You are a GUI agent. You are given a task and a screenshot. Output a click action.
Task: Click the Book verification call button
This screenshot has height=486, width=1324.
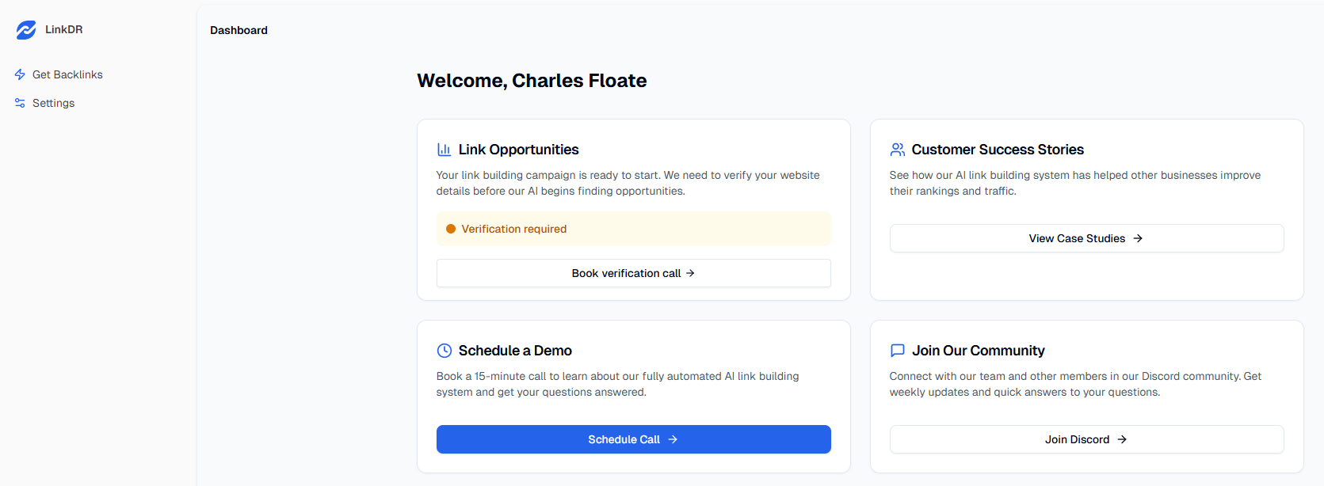coord(634,273)
